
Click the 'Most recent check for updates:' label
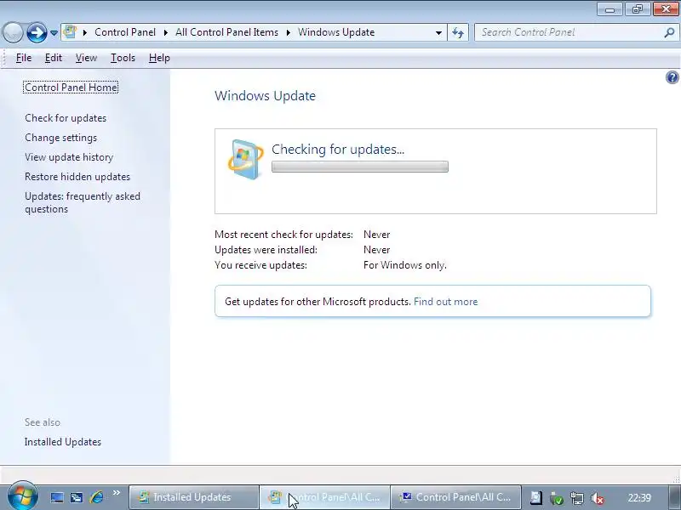click(283, 235)
